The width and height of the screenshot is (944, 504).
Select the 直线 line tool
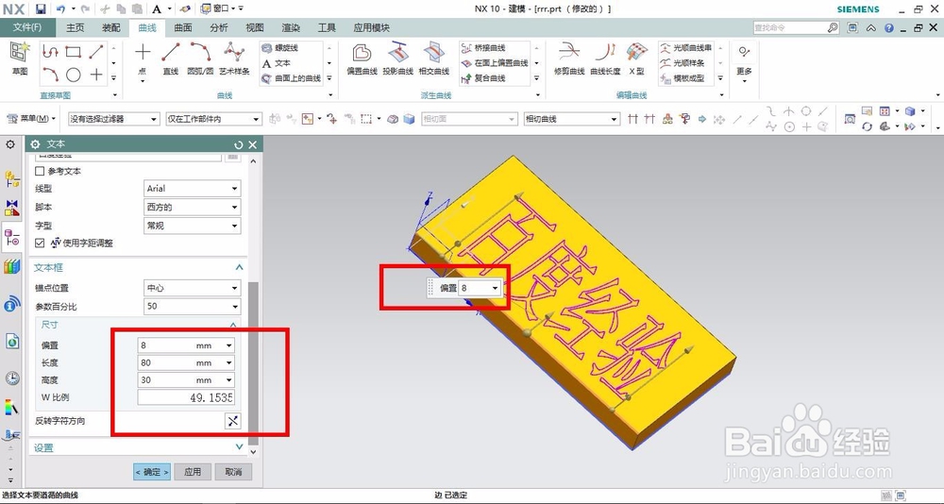[x=171, y=59]
